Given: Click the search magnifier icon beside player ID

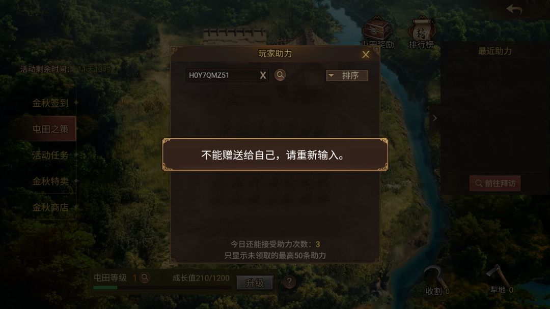Looking at the screenshot, I should click(280, 75).
